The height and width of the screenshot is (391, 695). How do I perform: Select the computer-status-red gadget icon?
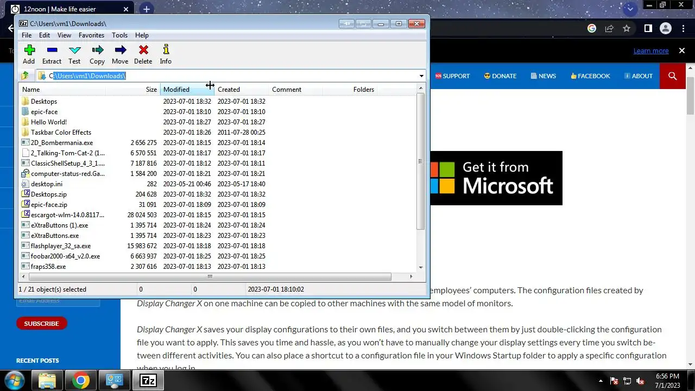tap(26, 174)
